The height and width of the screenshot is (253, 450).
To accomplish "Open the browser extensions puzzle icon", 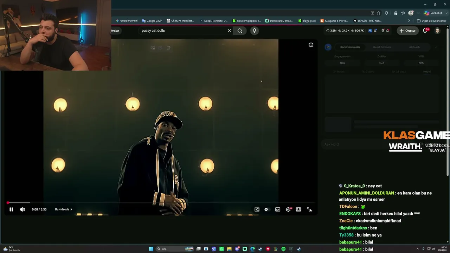I will click(386, 13).
